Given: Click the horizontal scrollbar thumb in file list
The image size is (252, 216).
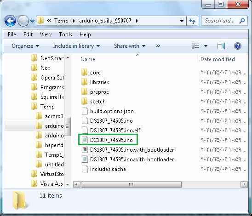Looking at the screenshot, I should (131, 184).
